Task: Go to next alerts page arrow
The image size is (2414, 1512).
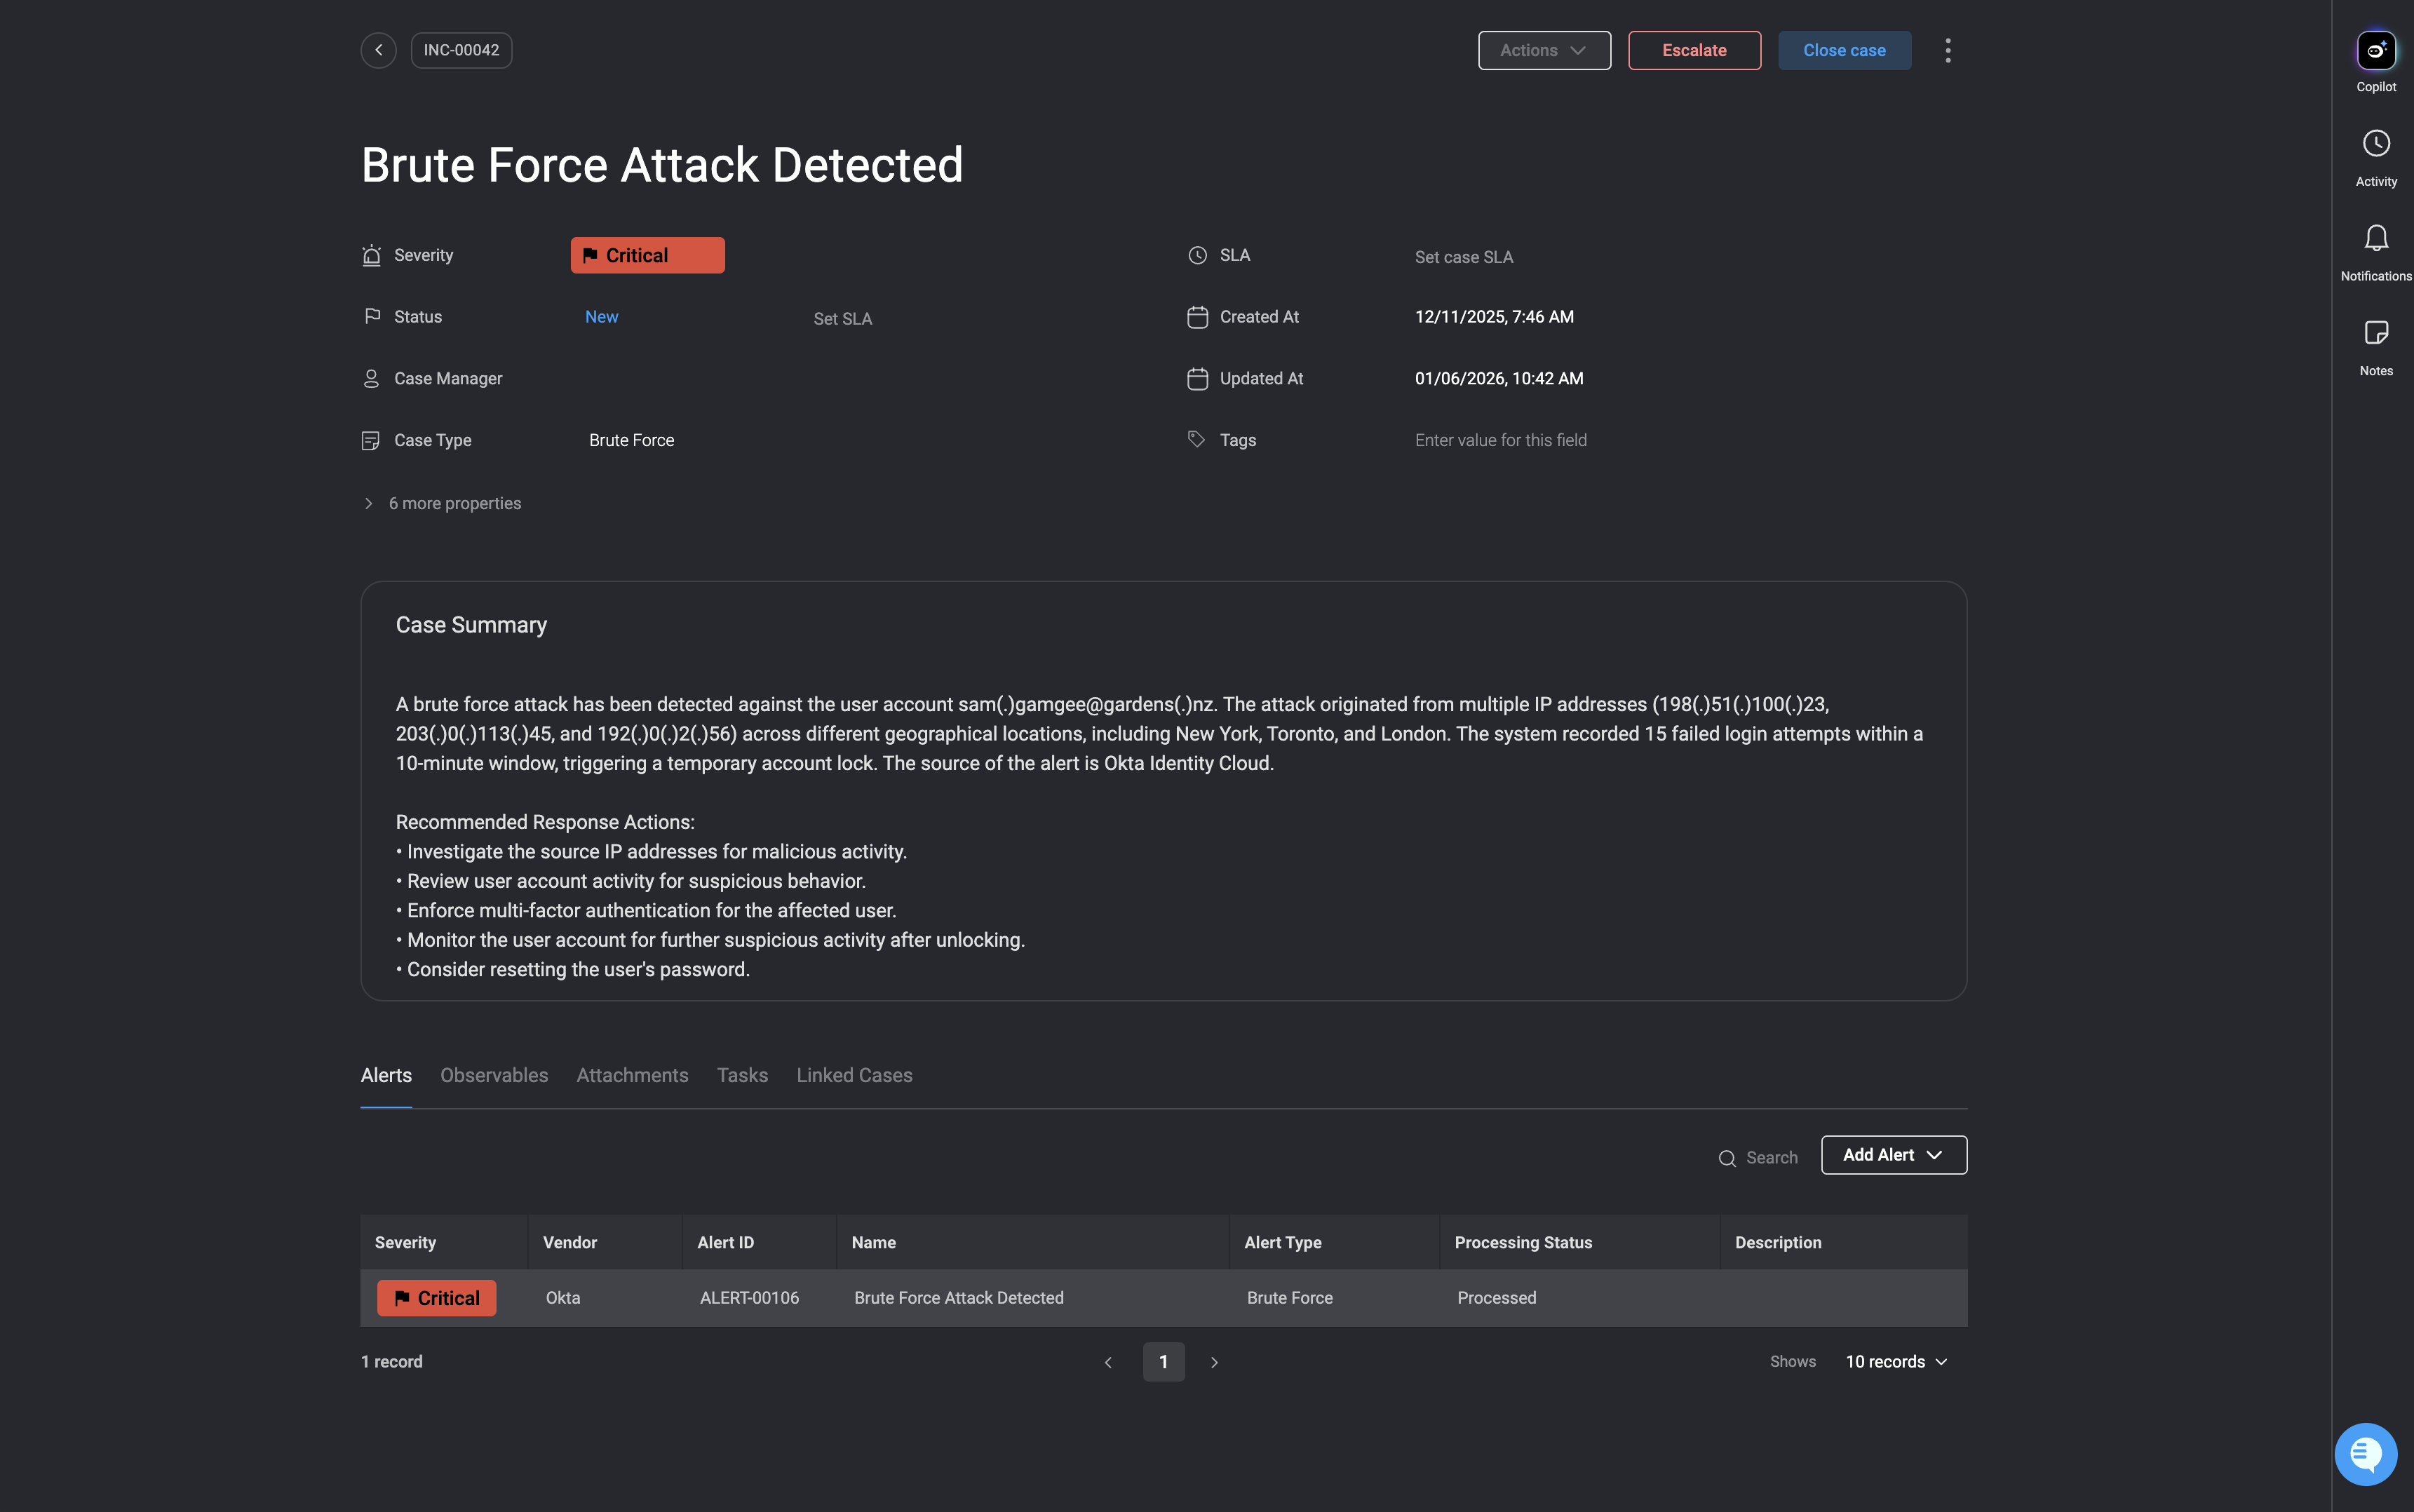Action: pyautogui.click(x=1214, y=1362)
